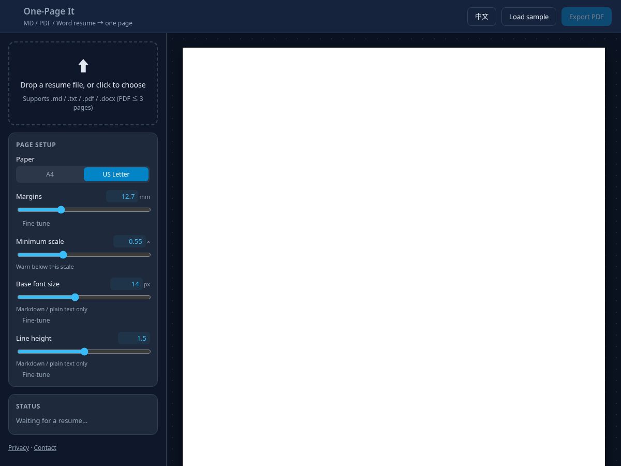The height and width of the screenshot is (466, 621).
Task: Select A4 paper size
Action: click(x=50, y=174)
